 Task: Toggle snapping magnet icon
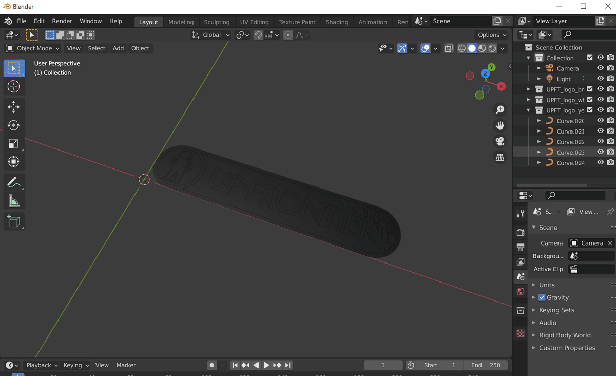[259, 35]
